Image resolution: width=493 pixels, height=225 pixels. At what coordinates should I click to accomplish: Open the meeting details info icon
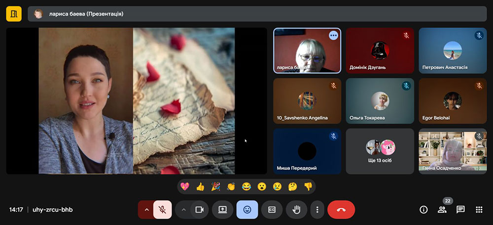tap(423, 209)
